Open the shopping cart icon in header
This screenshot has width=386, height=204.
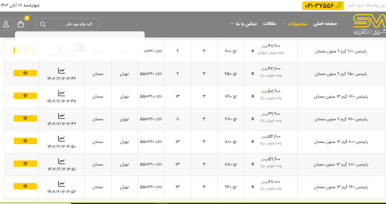click(21, 24)
